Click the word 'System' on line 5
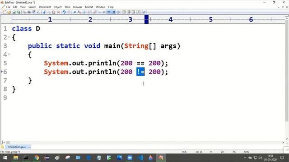Image resolution: width=289 pixels, height=162 pixels. click(x=56, y=63)
